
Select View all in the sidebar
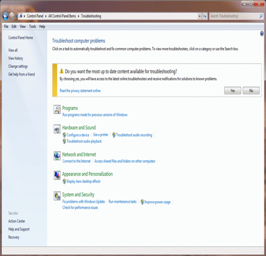pyautogui.click(x=13, y=50)
